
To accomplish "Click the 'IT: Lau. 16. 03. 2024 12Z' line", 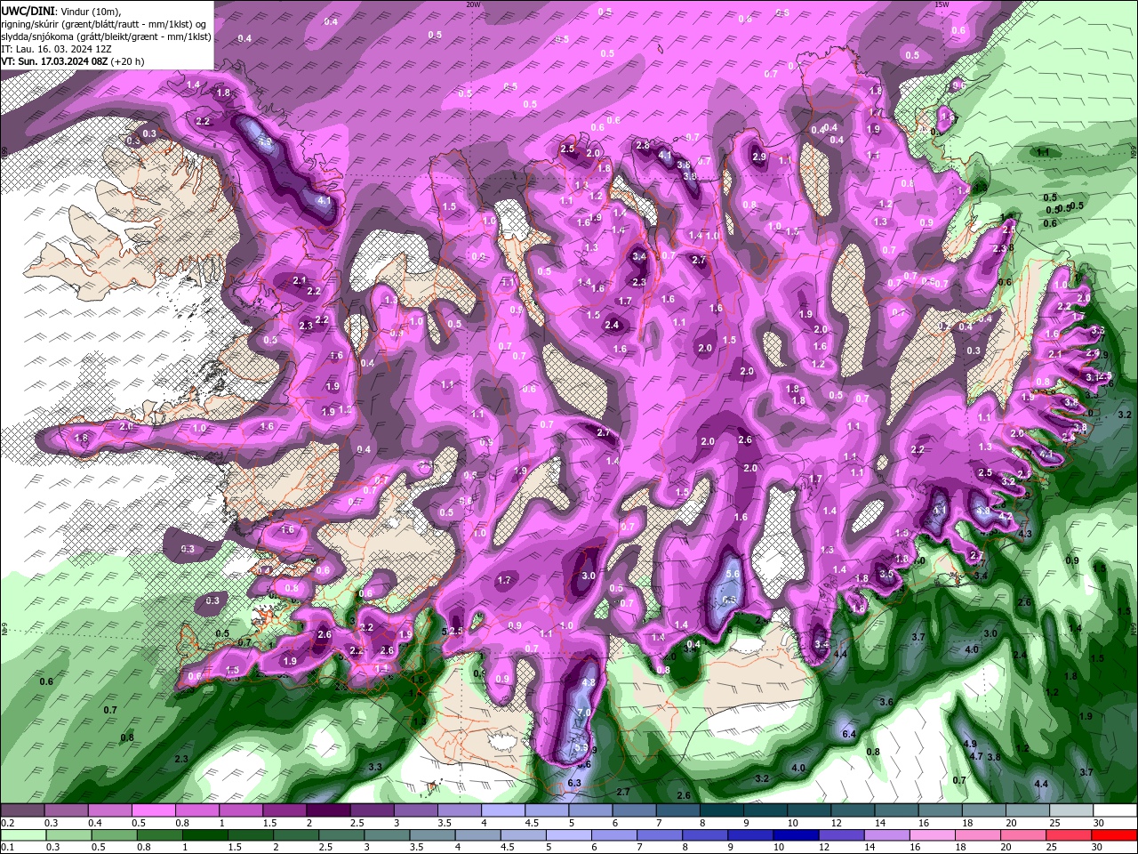I will click(55, 49).
